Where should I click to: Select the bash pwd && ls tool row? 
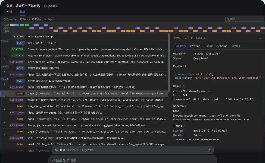point(85,94)
